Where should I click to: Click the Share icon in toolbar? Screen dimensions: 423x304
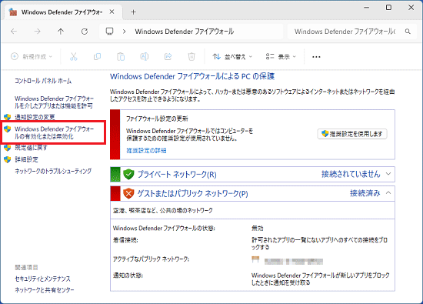(x=168, y=56)
